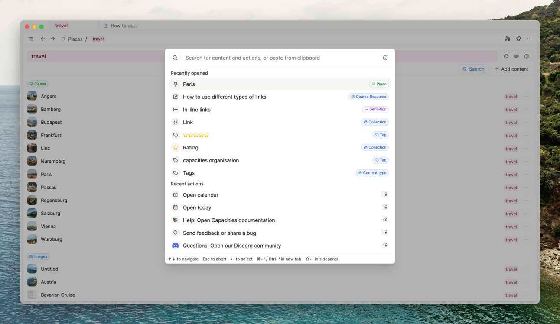Go back with the left arrow

[x=43, y=39]
